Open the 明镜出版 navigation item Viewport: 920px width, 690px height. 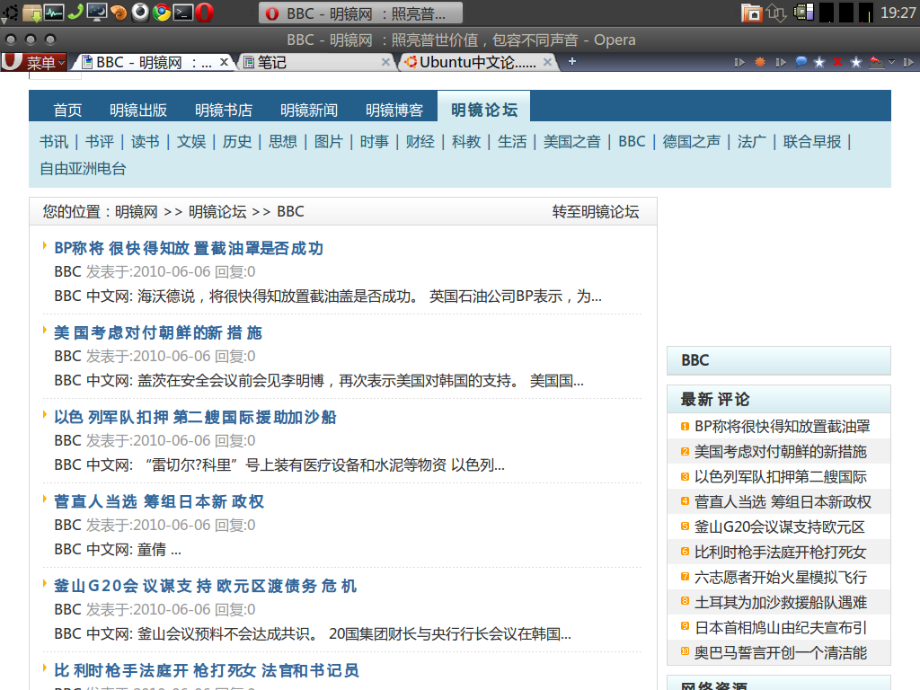coord(138,110)
